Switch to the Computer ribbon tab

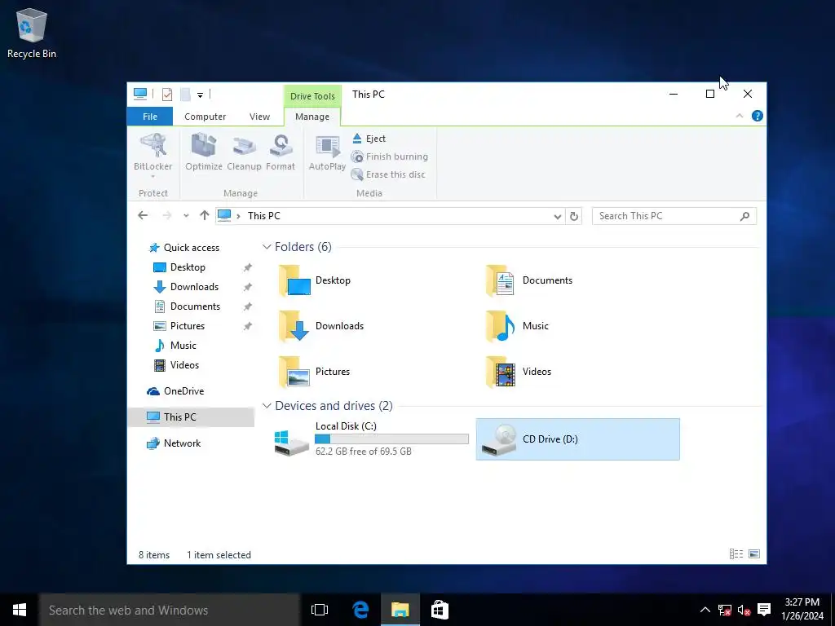(x=205, y=116)
